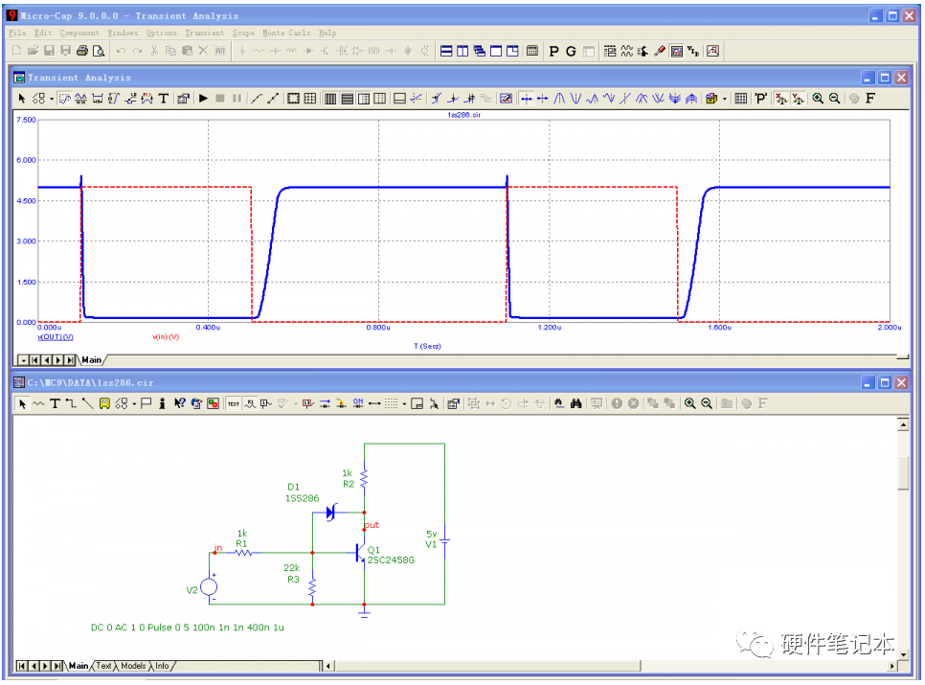Click the schematic horizontal scrollbar track
This screenshot has width=925, height=685.
click(x=764, y=666)
